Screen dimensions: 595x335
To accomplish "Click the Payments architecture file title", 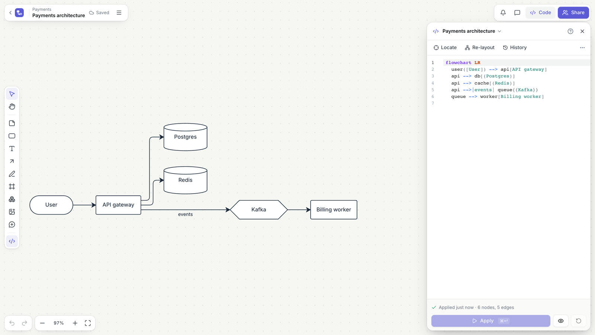I will (59, 16).
